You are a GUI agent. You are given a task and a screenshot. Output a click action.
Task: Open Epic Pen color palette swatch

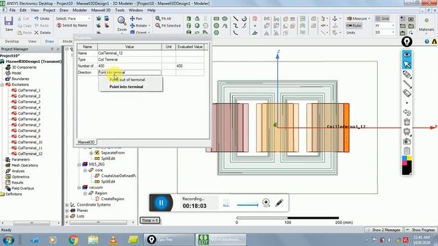(407, 165)
